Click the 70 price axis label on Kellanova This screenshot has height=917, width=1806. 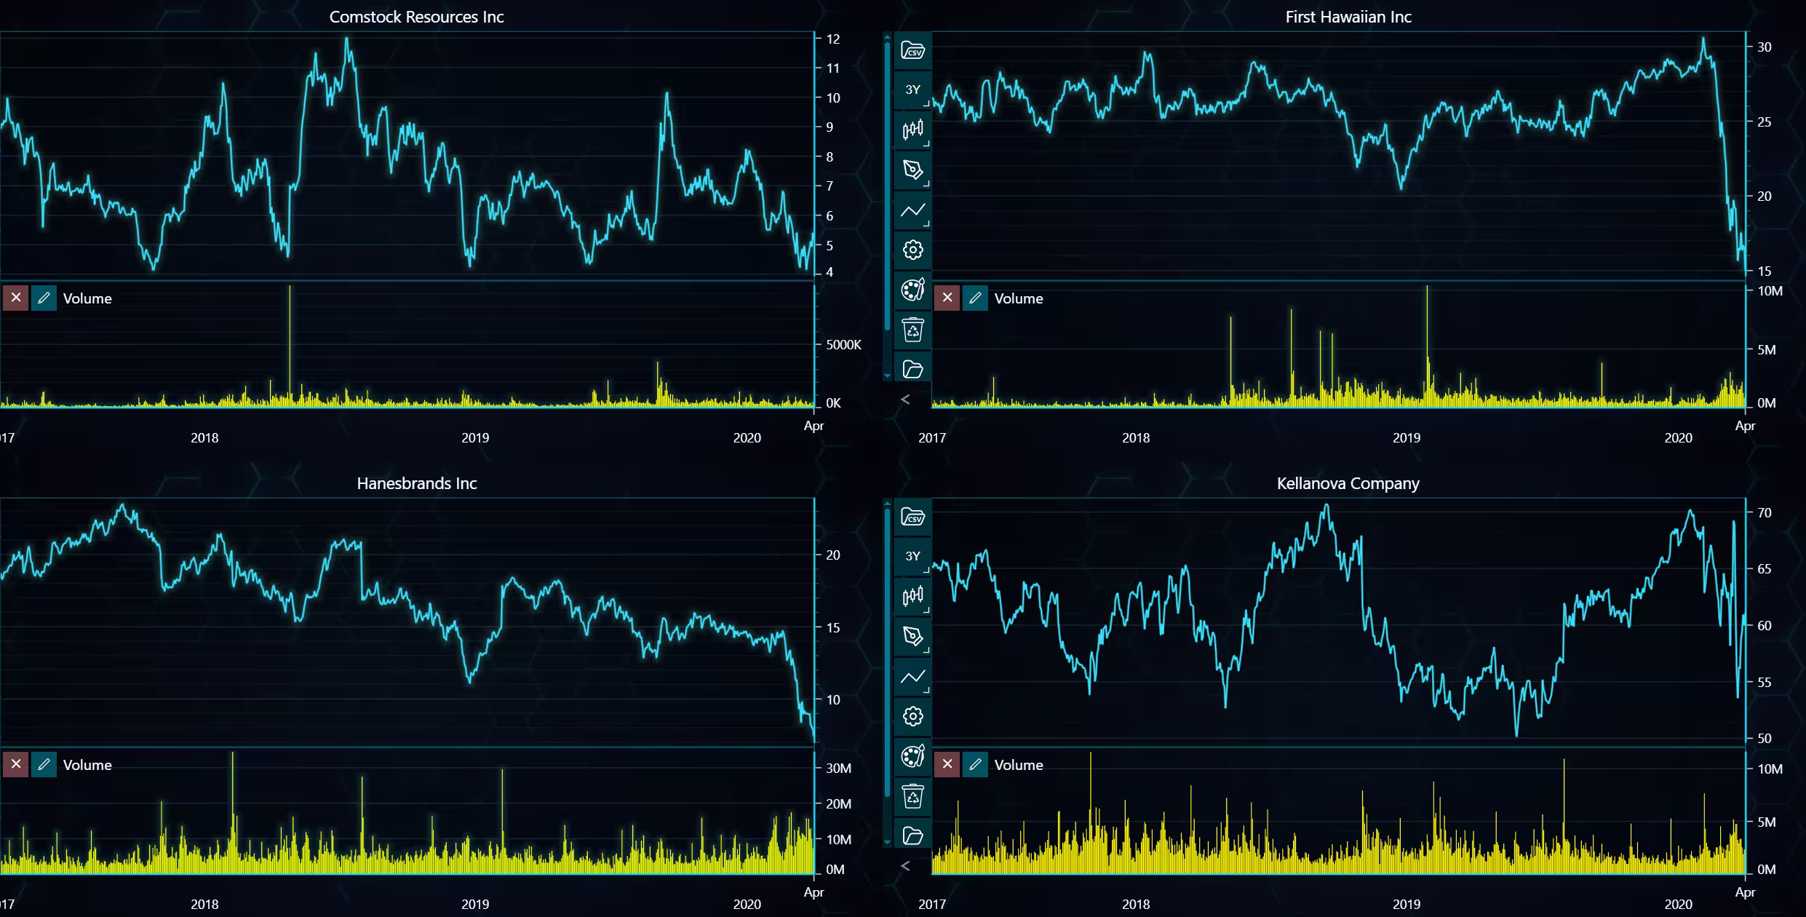pyautogui.click(x=1764, y=512)
